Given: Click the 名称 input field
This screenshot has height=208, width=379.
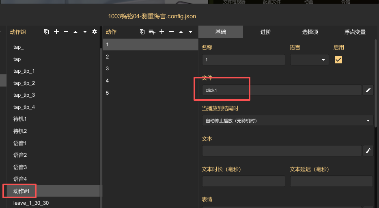Looking at the screenshot, I should 243,60.
